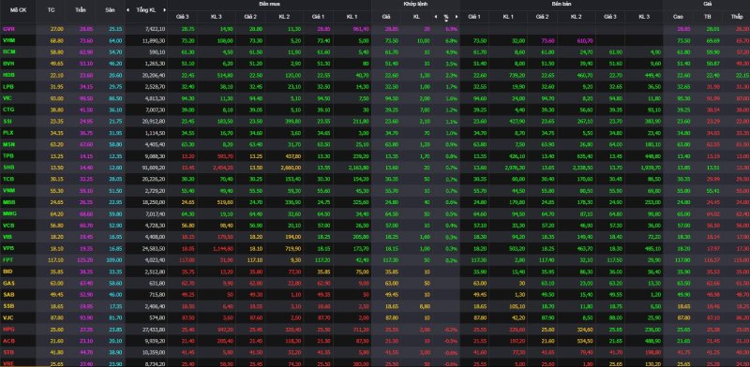The width and height of the screenshot is (750, 367).
Task: Click the Cao price column header
Action: (678, 17)
